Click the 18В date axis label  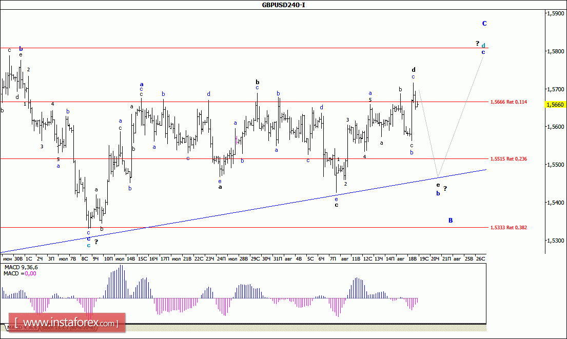click(413, 259)
